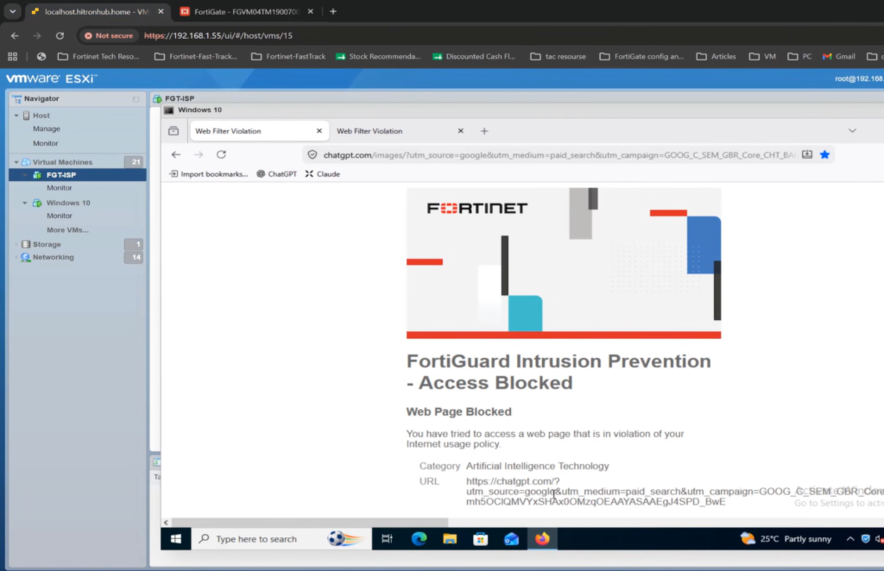Close the second Web Filter Violation tab
The width and height of the screenshot is (884, 571).
(x=461, y=131)
